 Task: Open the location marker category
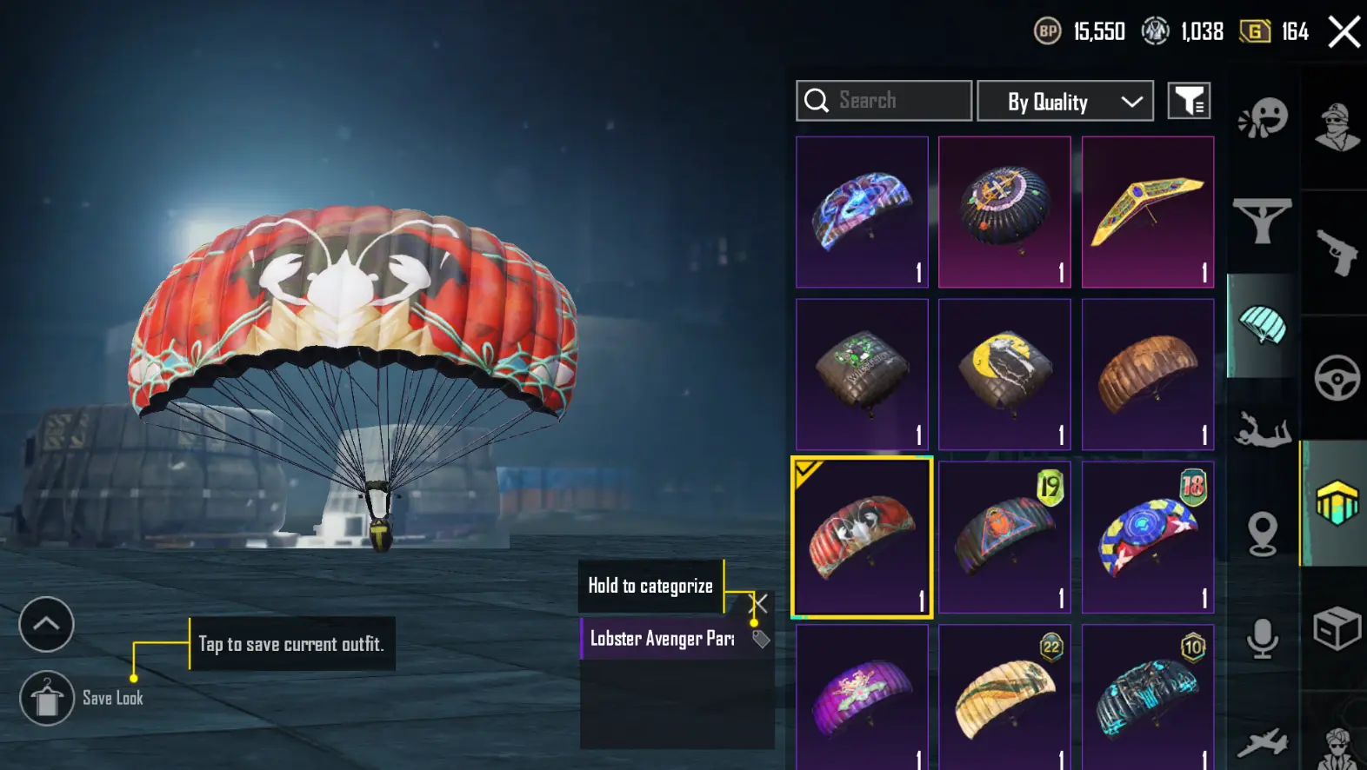(x=1262, y=533)
